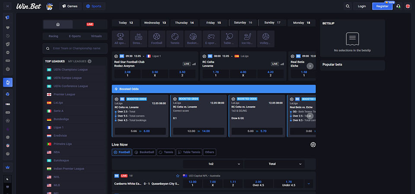
Task: Open UEFA Champions League in Top Leagues
Action: point(76,70)
